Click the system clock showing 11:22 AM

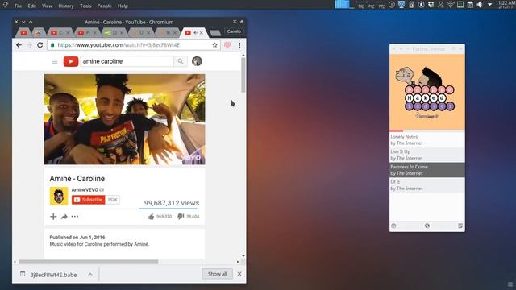pos(506,4)
